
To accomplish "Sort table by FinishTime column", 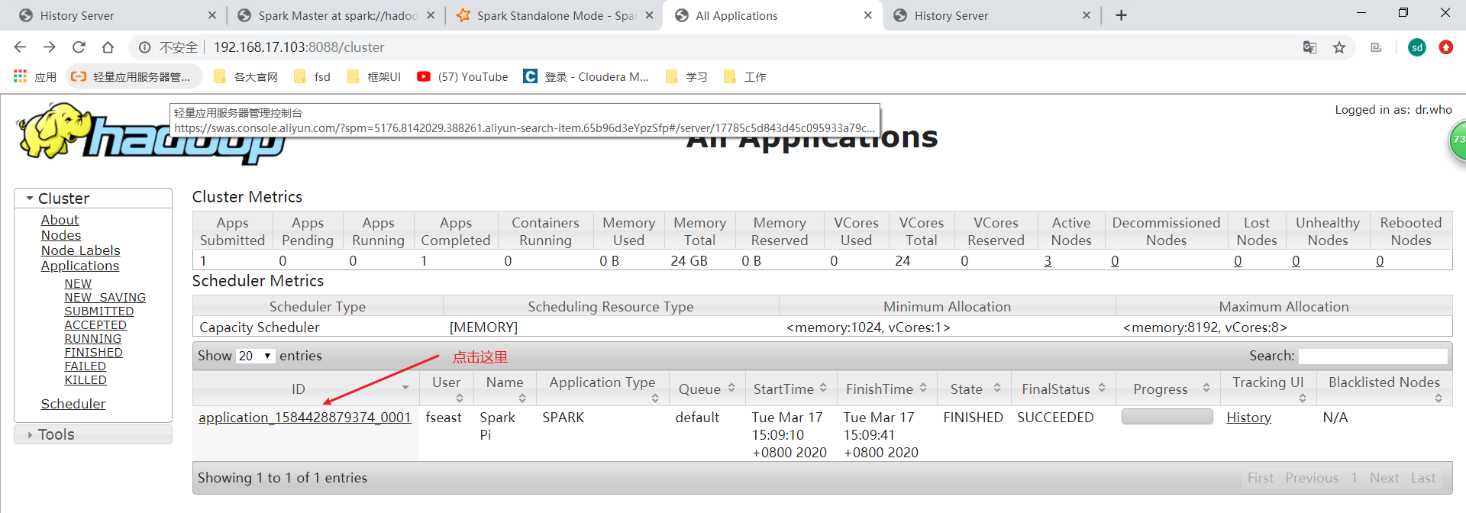I will tap(886, 389).
